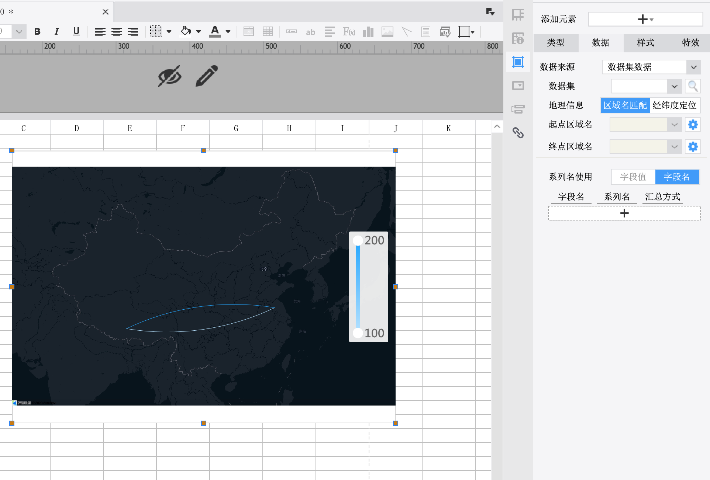Switch to the 特效 tab
Viewport: 710px width, 480px height.
[691, 43]
